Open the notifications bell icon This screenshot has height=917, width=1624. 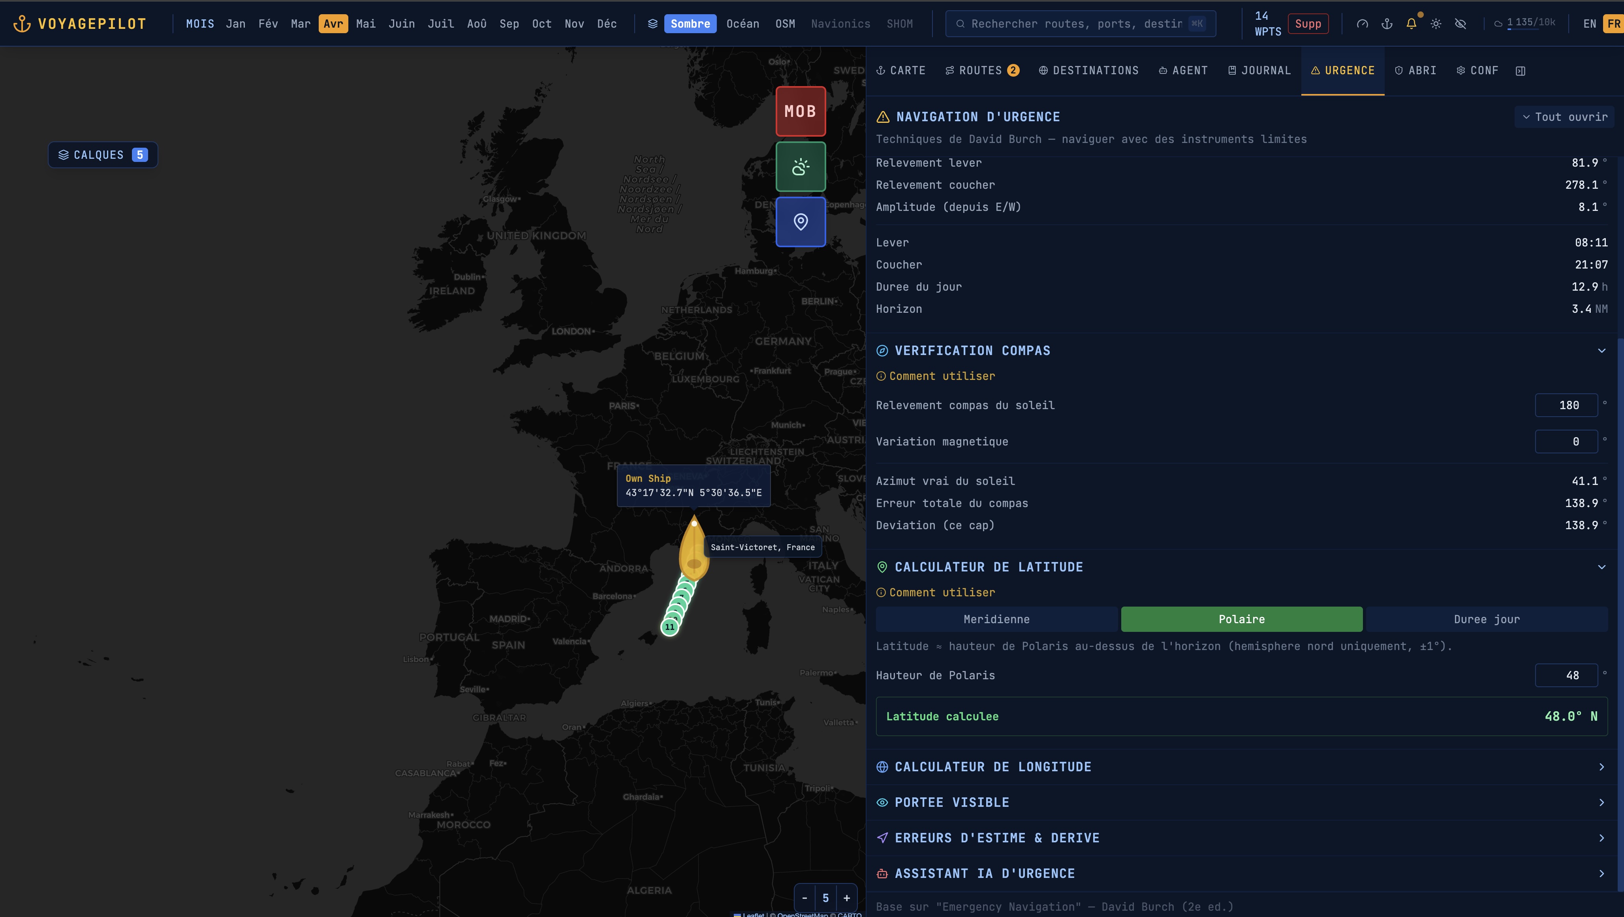(1411, 23)
